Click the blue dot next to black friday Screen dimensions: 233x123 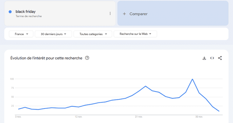point(10,12)
